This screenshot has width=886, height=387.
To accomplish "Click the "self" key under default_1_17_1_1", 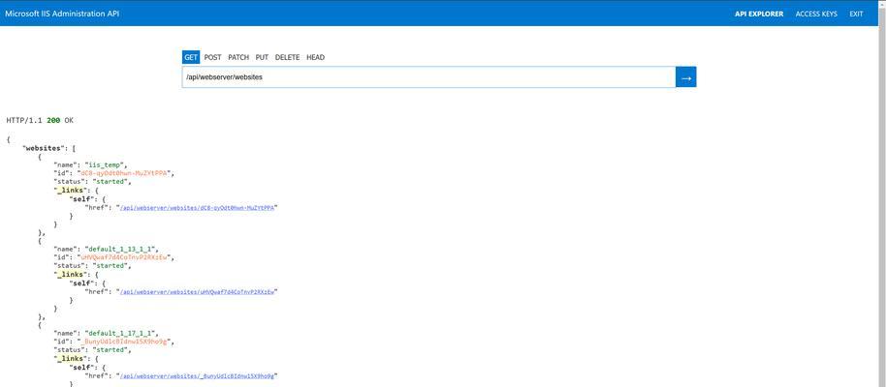I will pos(80,368).
